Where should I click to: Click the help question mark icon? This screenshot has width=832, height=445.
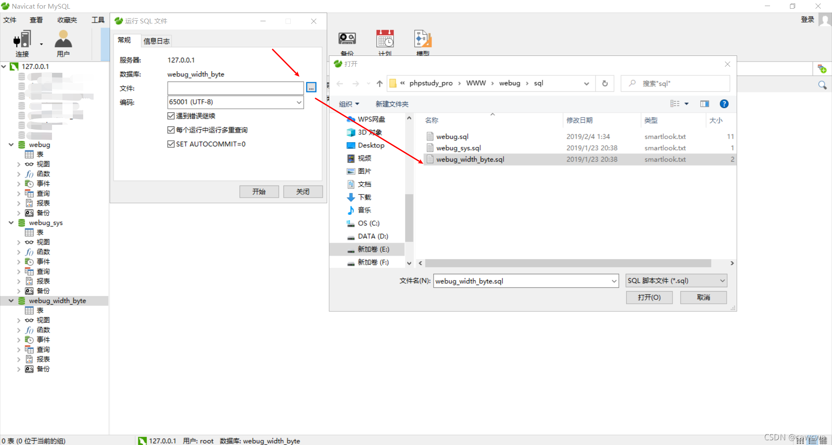click(724, 104)
